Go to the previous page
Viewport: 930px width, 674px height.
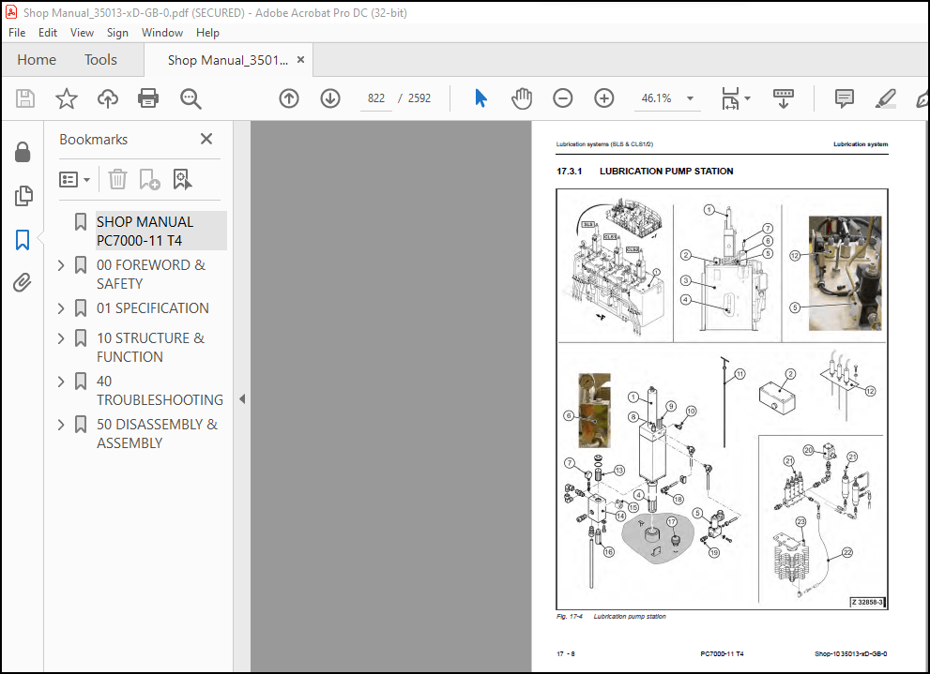(289, 97)
